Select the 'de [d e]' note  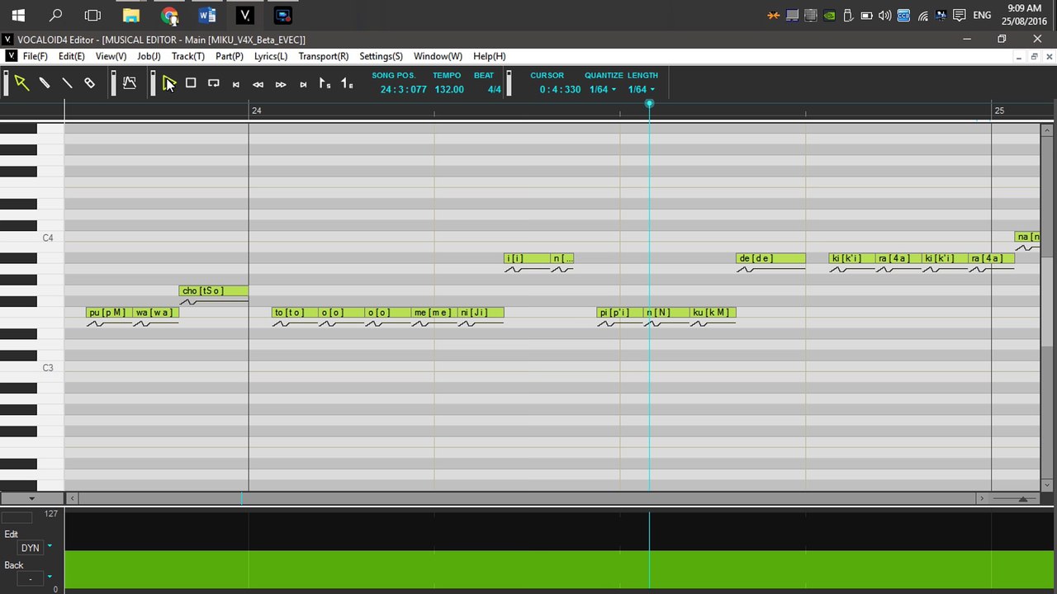click(x=770, y=258)
